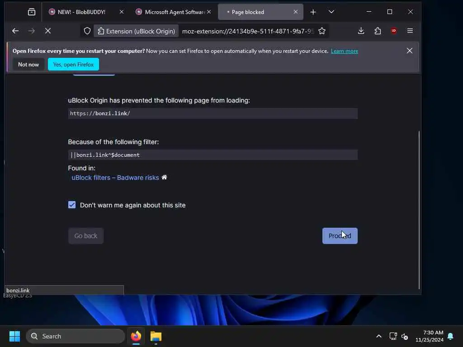
Task: Close the NEW! - BlobBUDDY! tab
Action: point(122,12)
